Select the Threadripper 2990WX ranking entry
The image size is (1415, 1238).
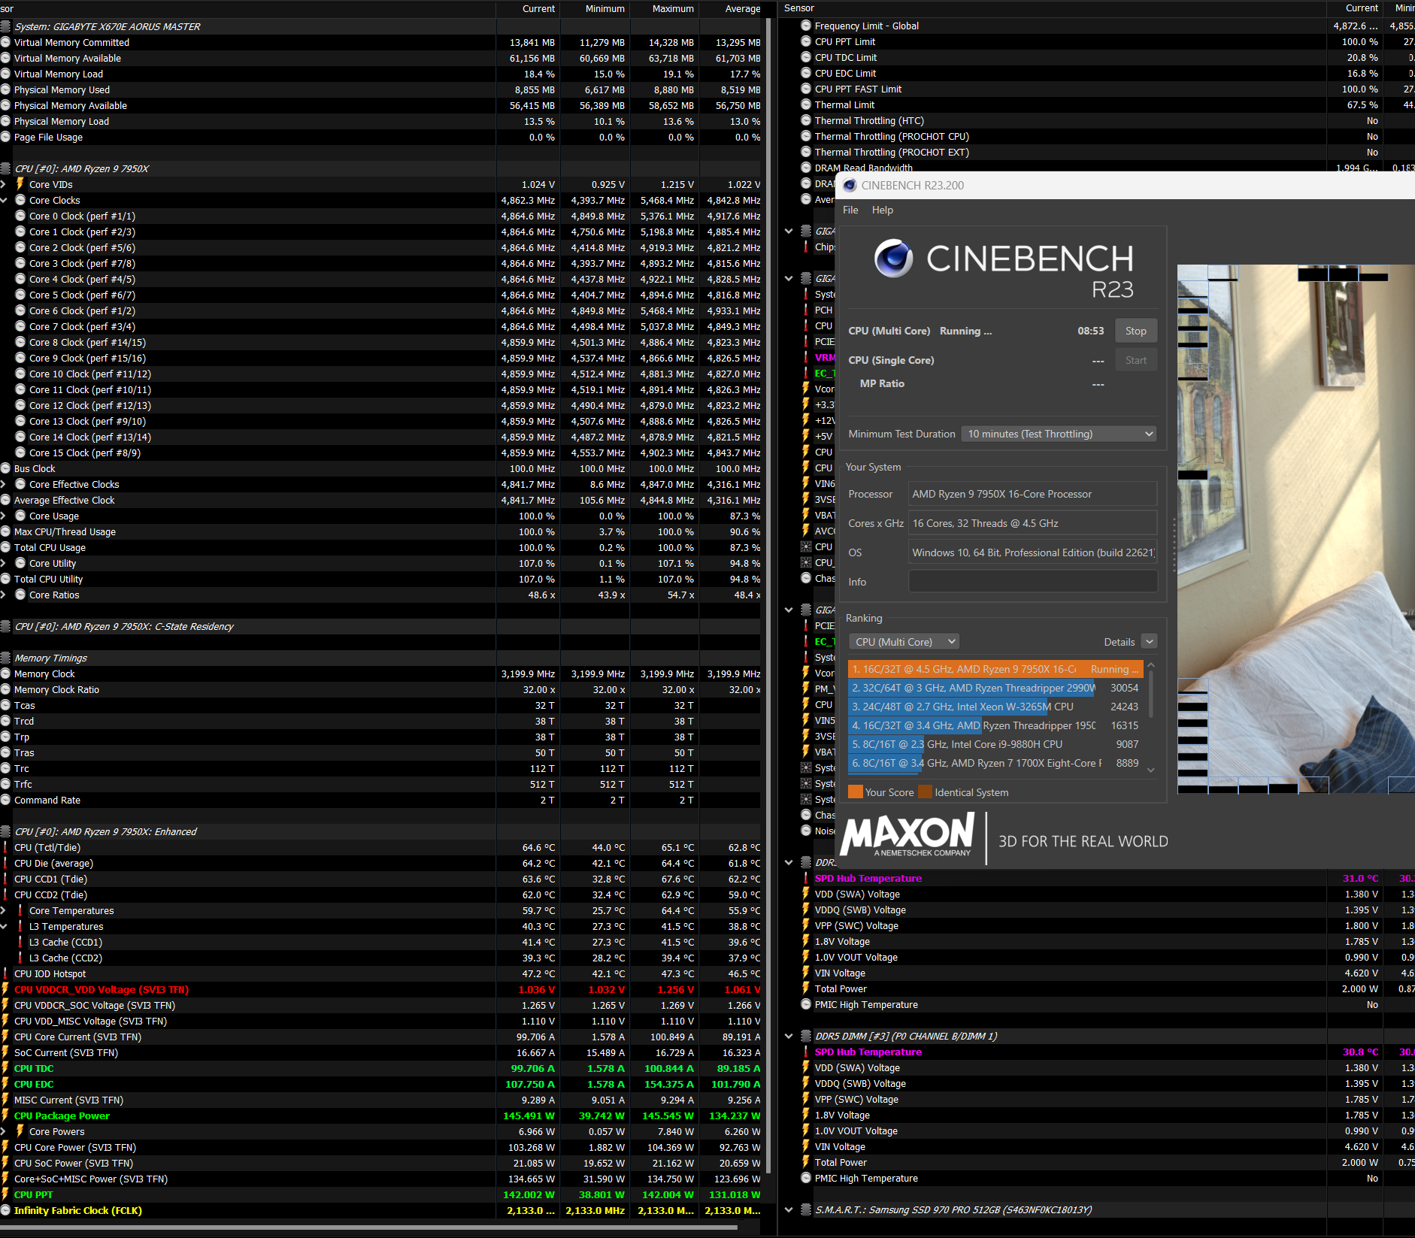[x=995, y=688]
